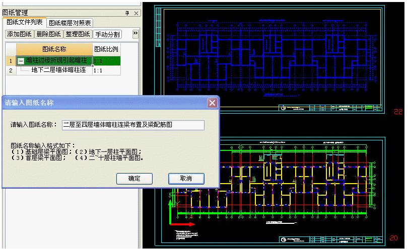This screenshot has height=249, width=408.
Task: Select the 手动分割 button
Action: point(107,34)
